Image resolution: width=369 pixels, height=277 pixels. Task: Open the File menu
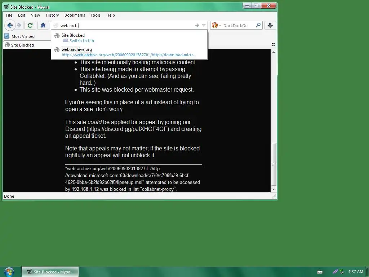click(9, 15)
